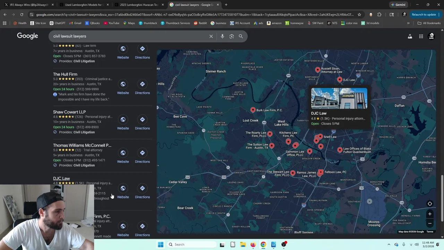Open IRS Account bookmark
This screenshot has height=250, width=444.
tap(240, 23)
